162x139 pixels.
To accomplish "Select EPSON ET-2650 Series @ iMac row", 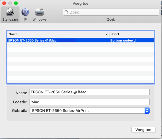I will coord(81,40).
